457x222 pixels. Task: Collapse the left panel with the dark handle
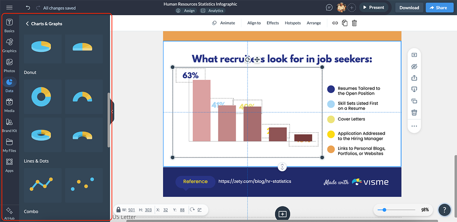111,111
